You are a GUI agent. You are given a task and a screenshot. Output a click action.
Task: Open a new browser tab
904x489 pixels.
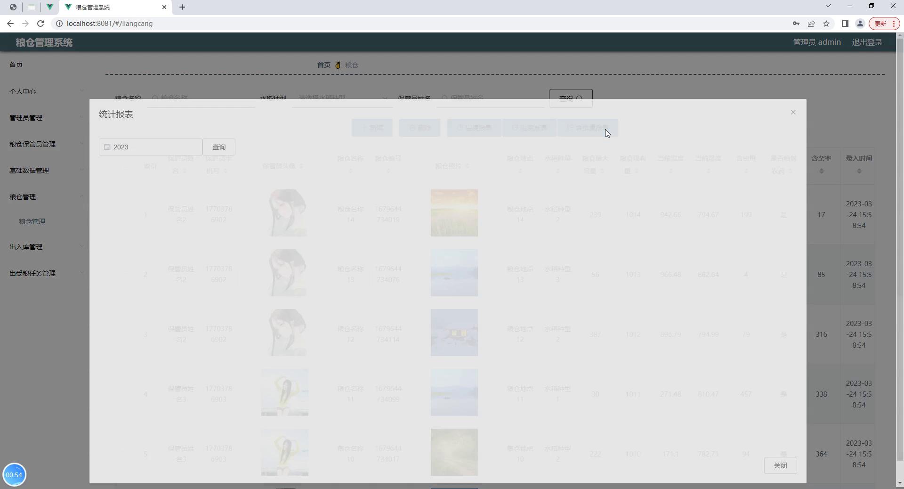tap(182, 7)
